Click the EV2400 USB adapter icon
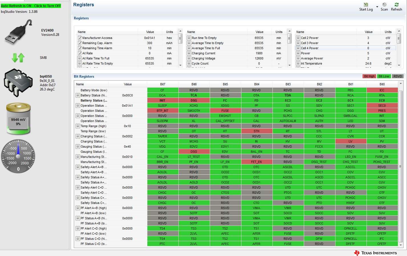The width and height of the screenshot is (407, 256). 19,32
